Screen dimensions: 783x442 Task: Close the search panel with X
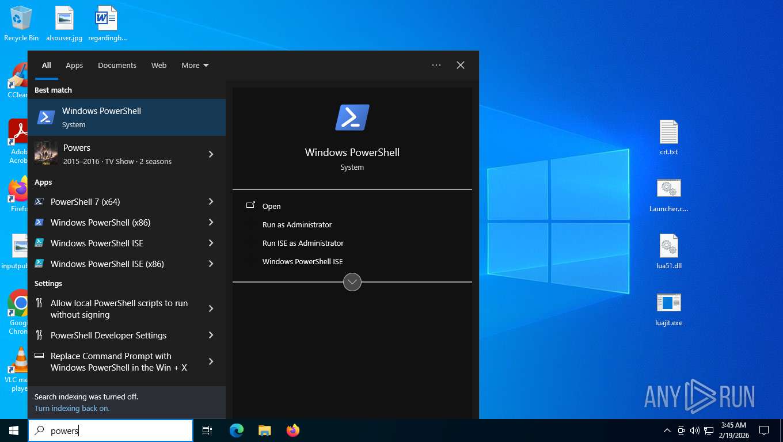461,65
